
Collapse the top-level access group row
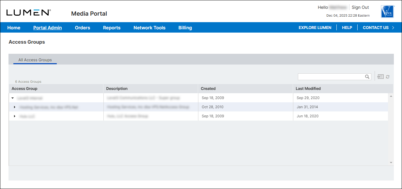tap(12, 98)
